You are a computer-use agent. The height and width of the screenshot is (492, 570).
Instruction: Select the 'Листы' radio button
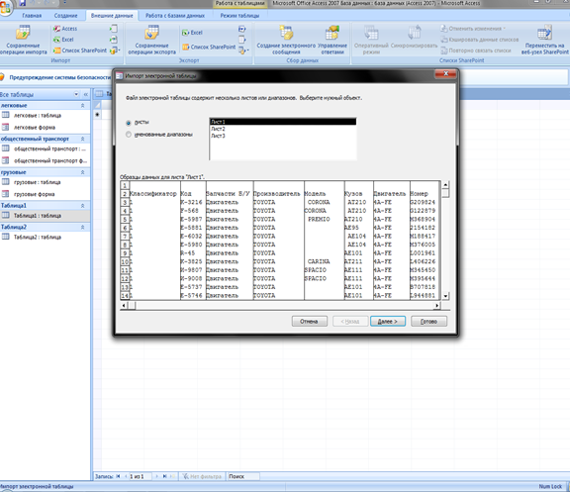129,123
